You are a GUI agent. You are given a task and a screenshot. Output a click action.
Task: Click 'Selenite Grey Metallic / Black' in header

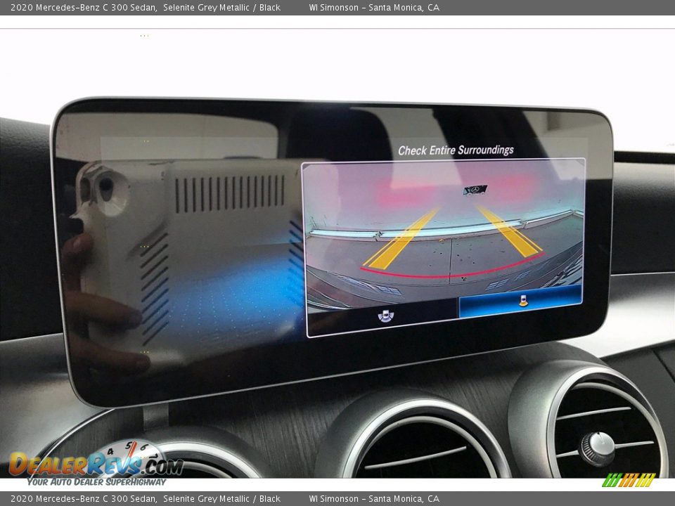(221, 8)
